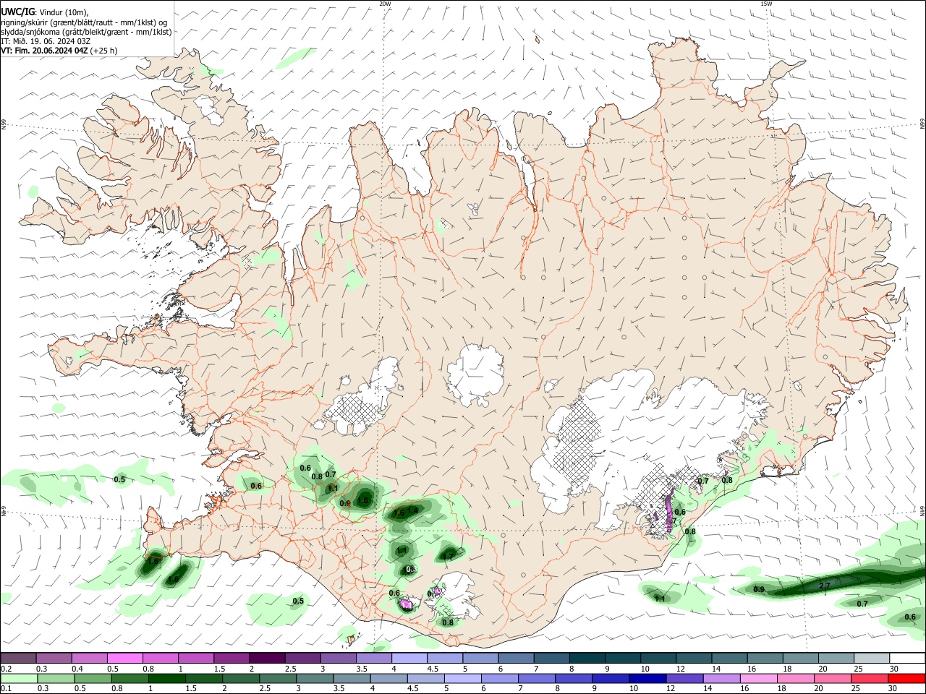Viewport: 926px width, 694px height.
Task: Select the palest green 0.1 swatch in rain legend
Action: pos(18,678)
